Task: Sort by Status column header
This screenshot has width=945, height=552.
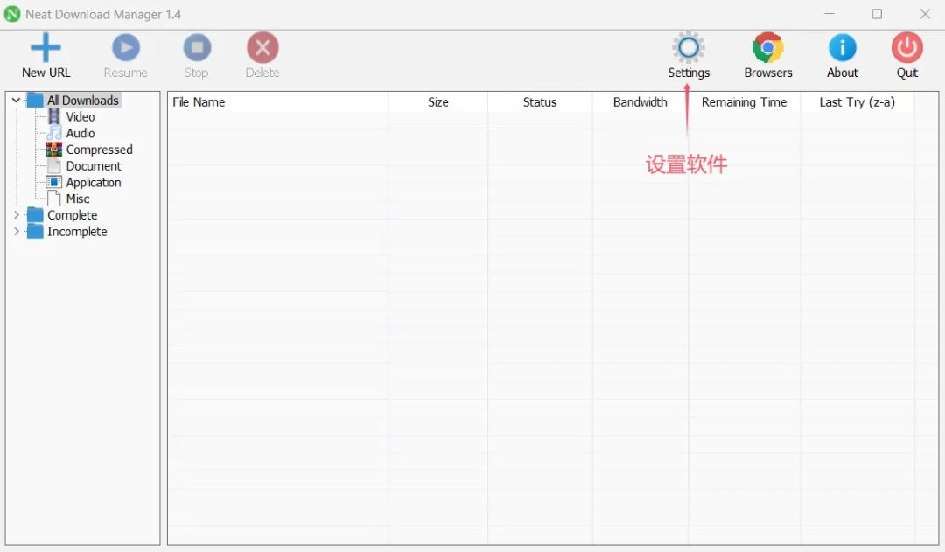Action: (540, 102)
